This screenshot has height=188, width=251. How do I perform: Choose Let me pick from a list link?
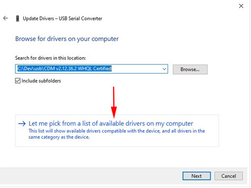pyautogui.click(x=111, y=123)
